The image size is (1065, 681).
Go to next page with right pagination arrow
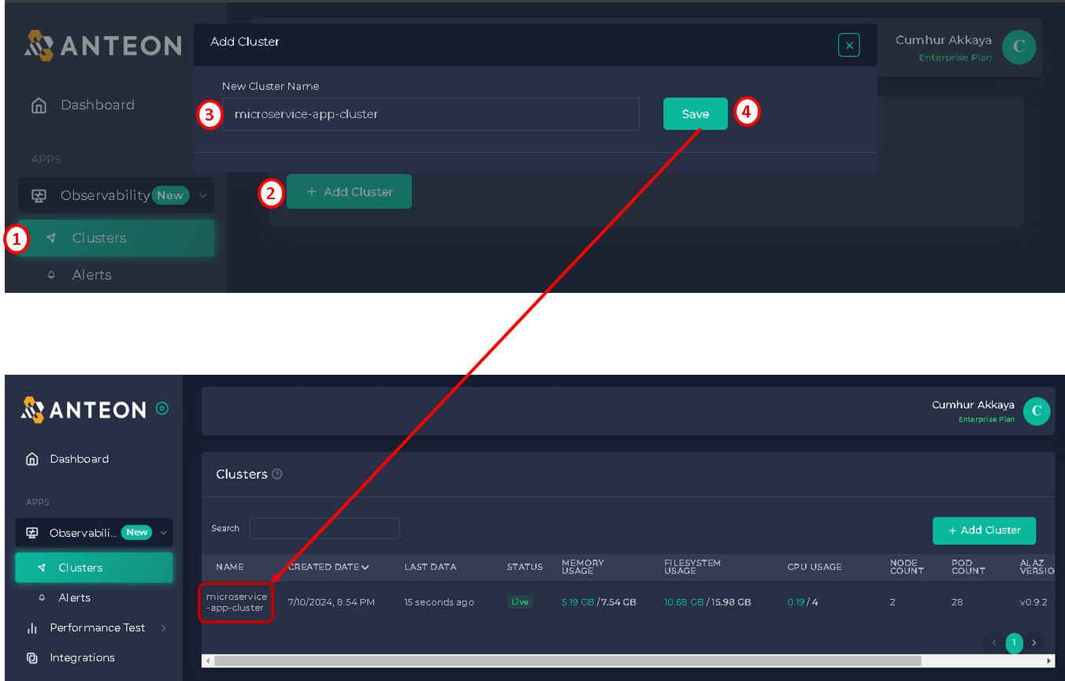coord(1034,643)
